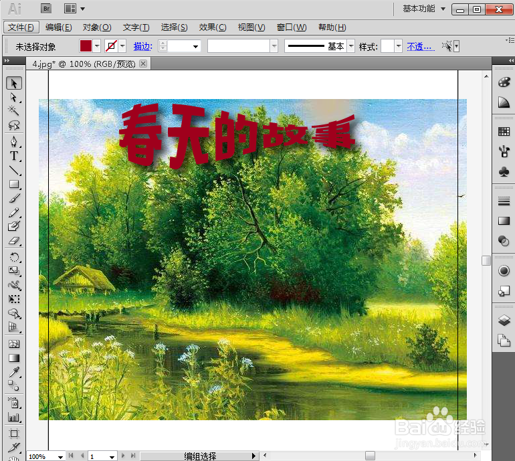Viewport: 515px width, 461px height.
Task: Open the 文字(T) menu
Action: pyautogui.click(x=136, y=27)
